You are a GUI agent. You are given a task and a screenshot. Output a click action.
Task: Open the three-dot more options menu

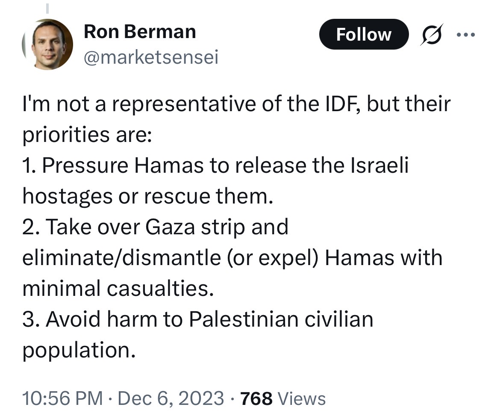point(466,35)
